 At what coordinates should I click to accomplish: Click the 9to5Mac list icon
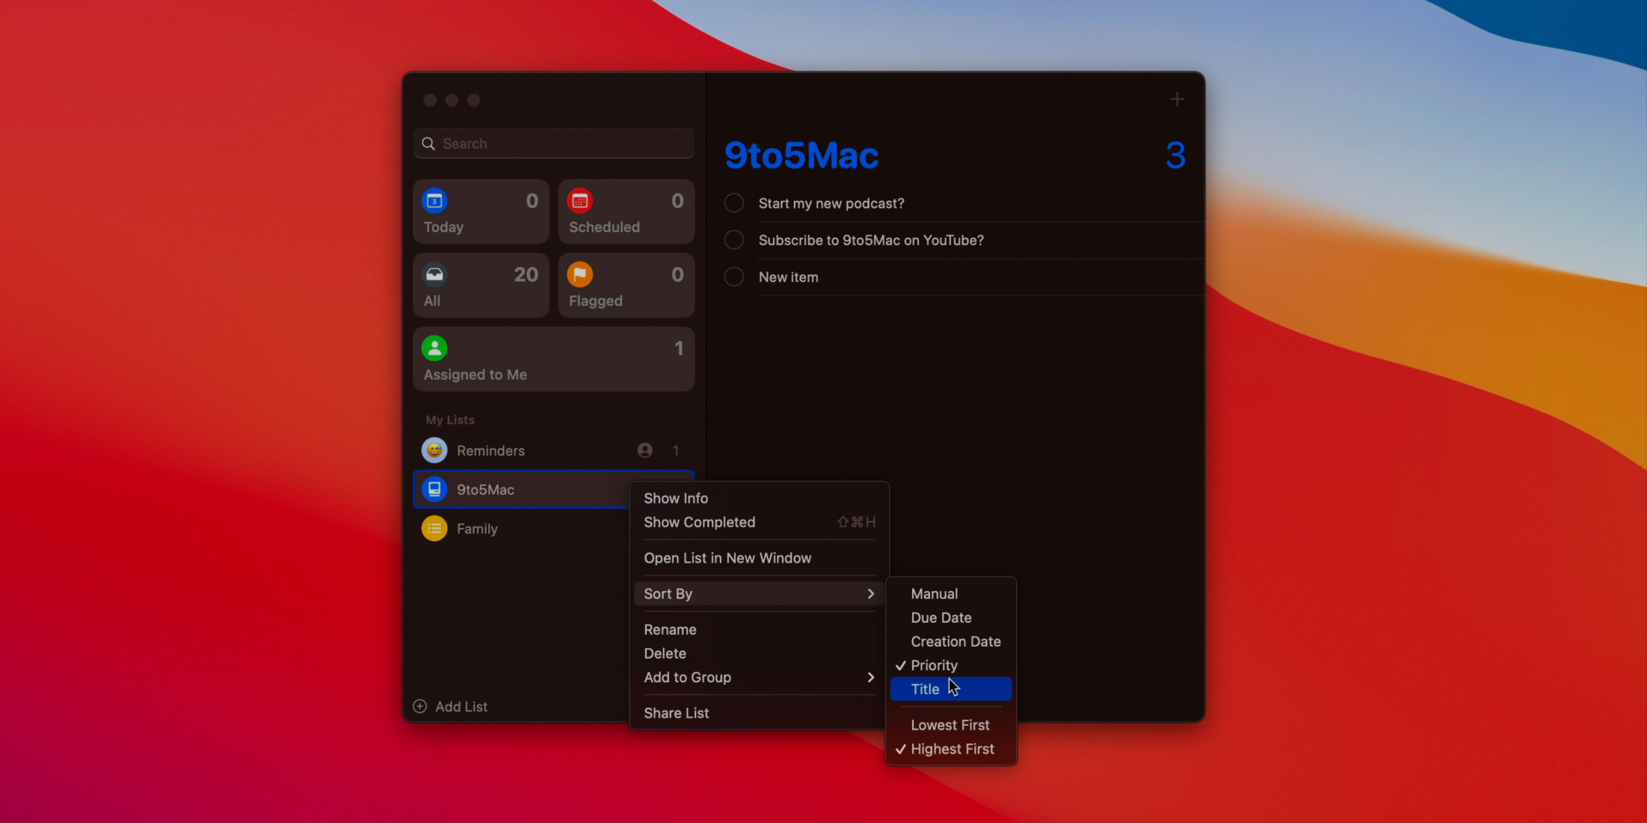[x=434, y=489]
